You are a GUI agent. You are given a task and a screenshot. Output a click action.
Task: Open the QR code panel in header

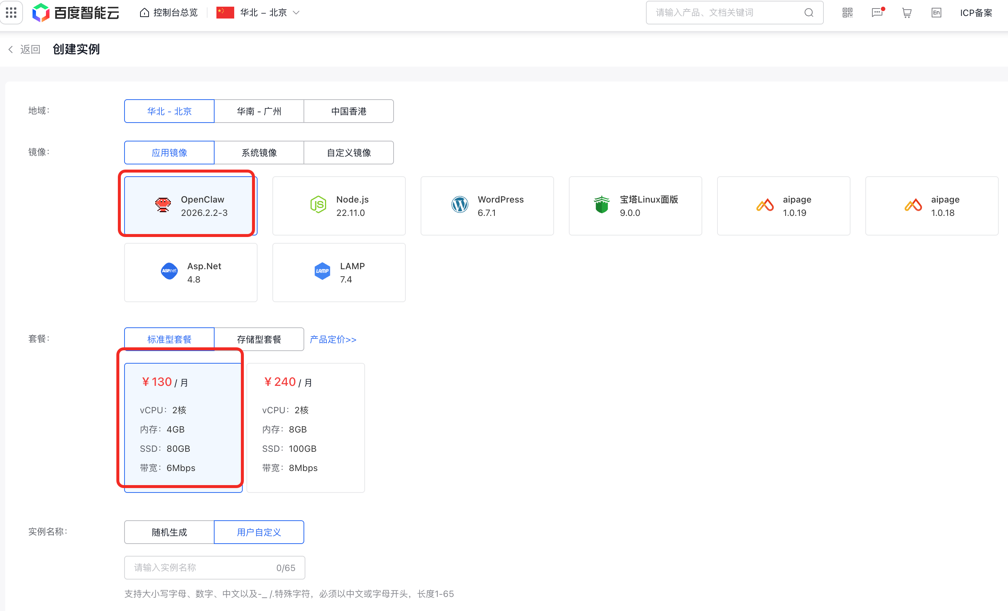click(x=847, y=13)
